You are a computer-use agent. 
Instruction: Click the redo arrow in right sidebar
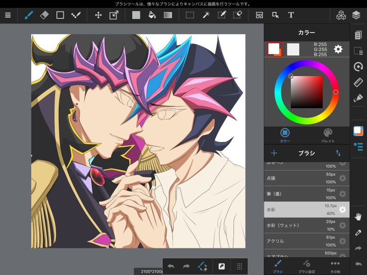358,248
